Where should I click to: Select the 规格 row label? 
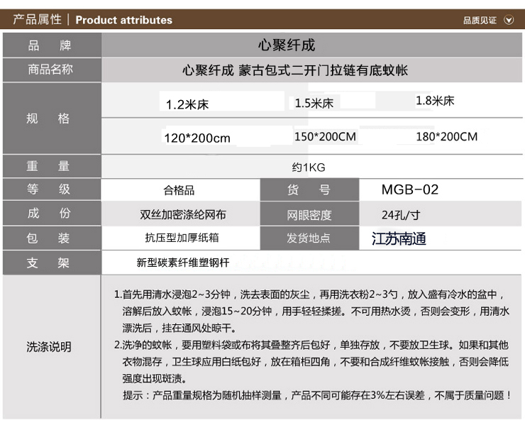[x=52, y=118]
